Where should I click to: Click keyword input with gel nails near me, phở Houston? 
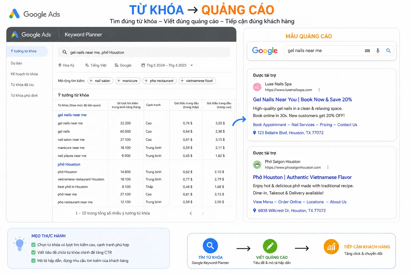144,52
